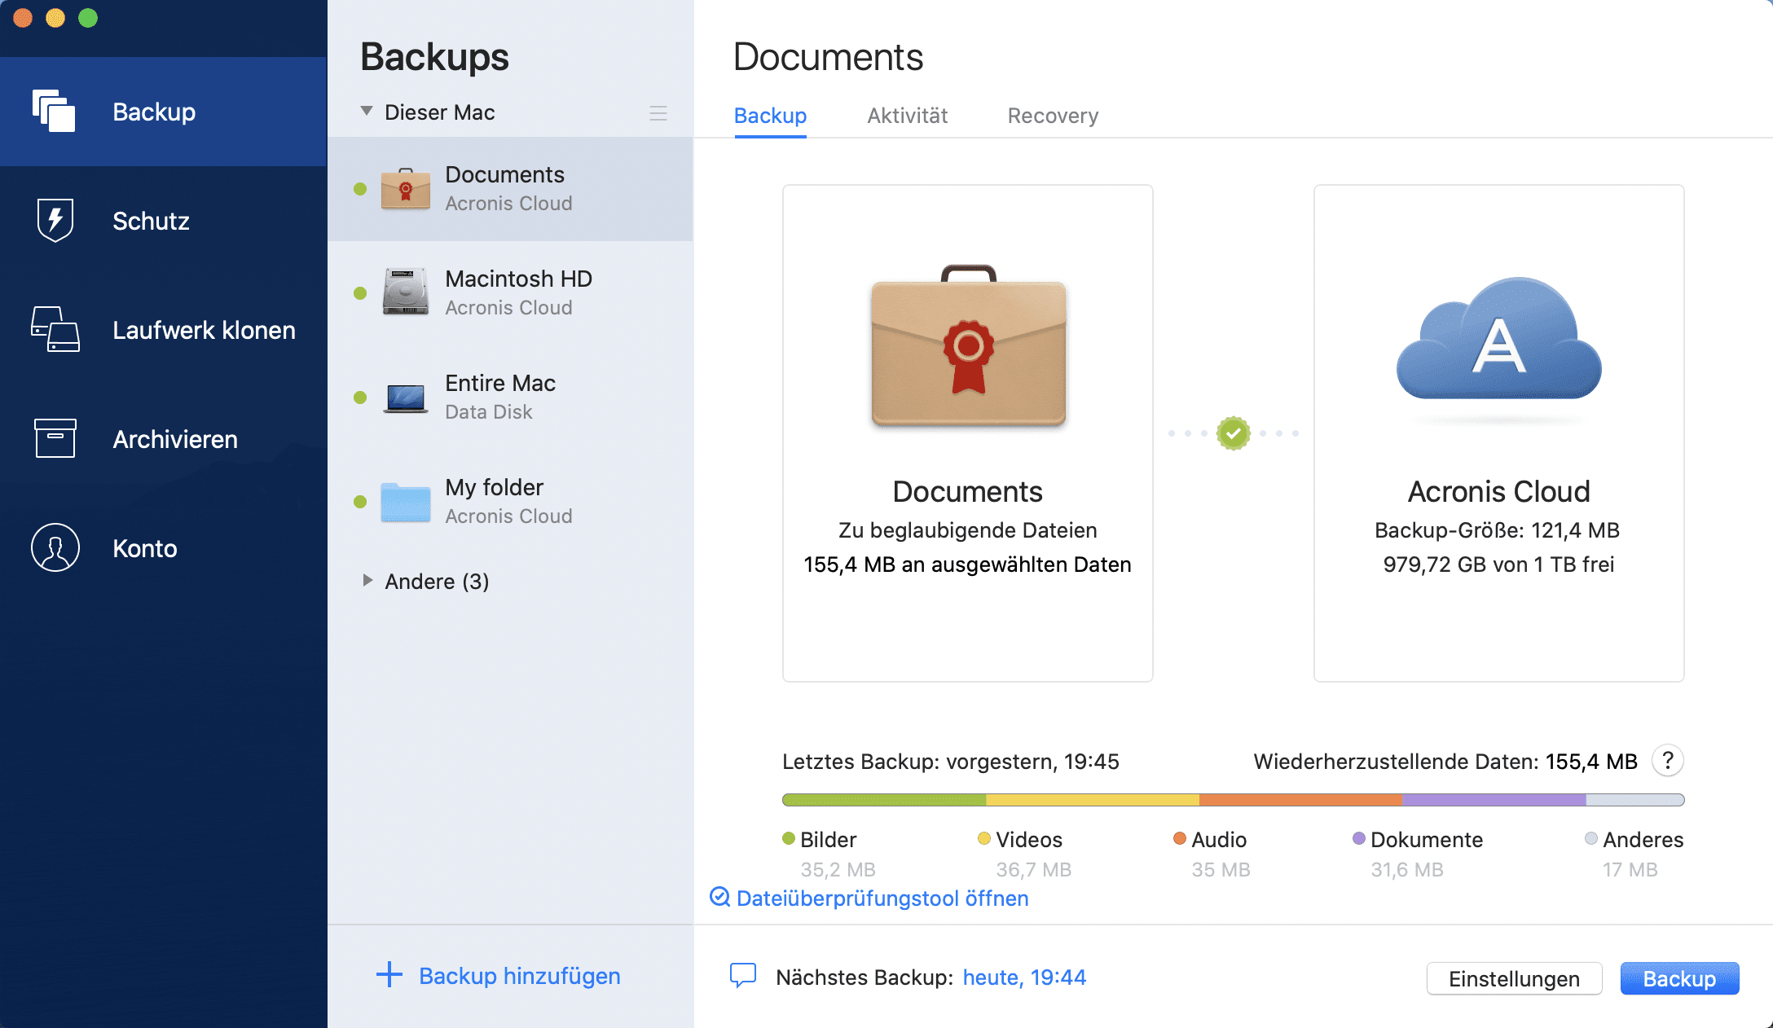Click the Acronis Cloud destination icon
This screenshot has height=1028, width=1773.
pos(1498,340)
